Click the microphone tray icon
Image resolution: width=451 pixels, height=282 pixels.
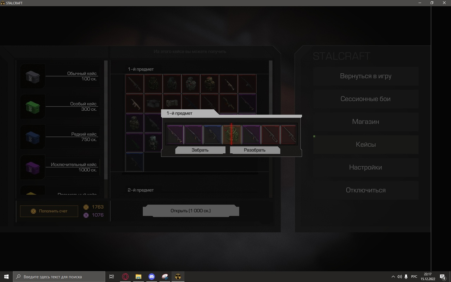(406, 277)
